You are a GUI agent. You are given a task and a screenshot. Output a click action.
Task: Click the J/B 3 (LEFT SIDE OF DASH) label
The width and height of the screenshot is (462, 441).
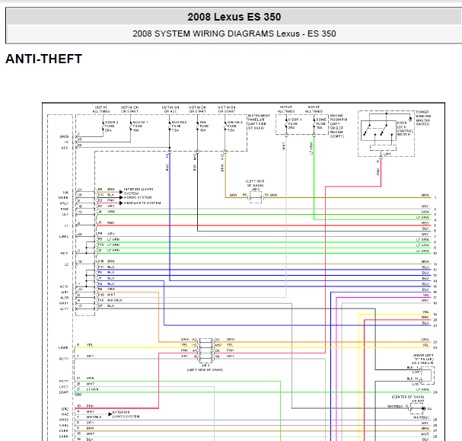(205, 368)
